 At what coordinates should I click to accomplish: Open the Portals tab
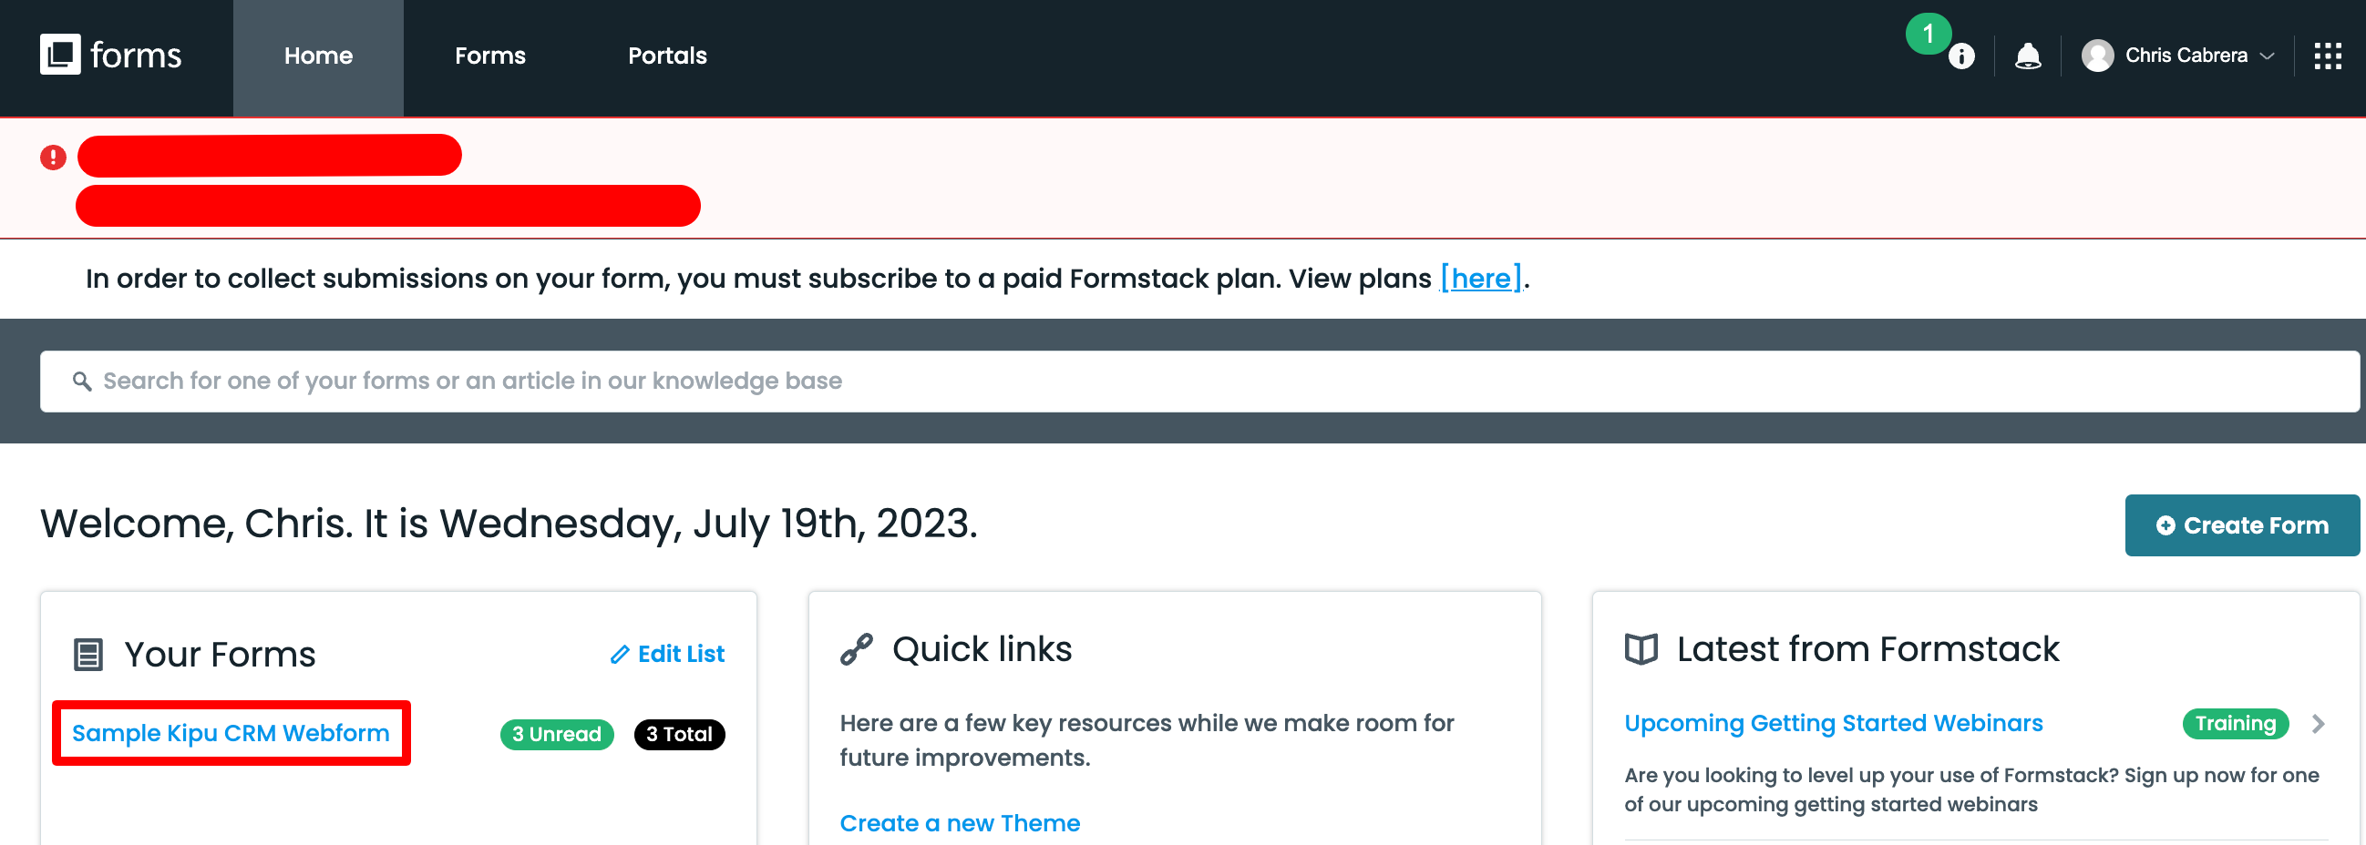pyautogui.click(x=667, y=56)
